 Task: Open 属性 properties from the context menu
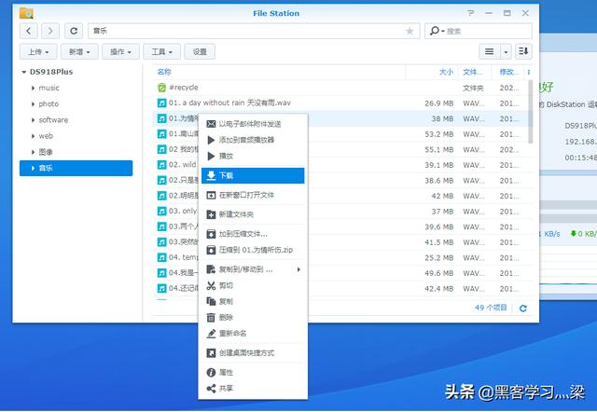tap(253, 373)
